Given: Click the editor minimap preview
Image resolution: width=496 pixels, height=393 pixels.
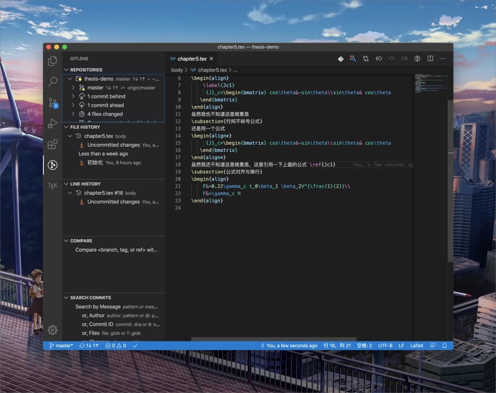Looking at the screenshot, I should click(430, 84).
